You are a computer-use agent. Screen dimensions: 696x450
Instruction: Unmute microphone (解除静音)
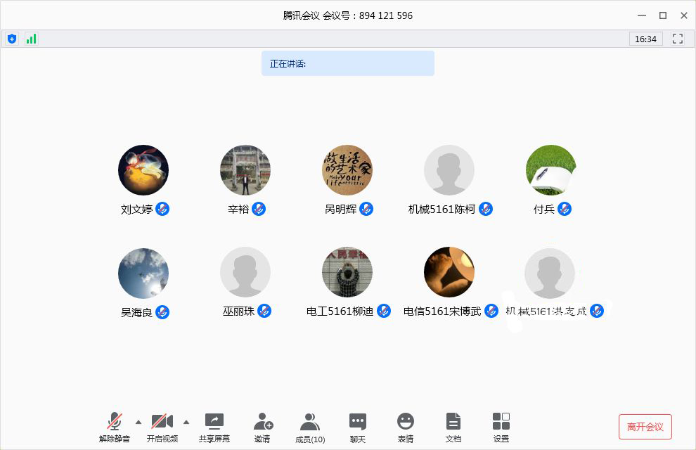coord(115,427)
